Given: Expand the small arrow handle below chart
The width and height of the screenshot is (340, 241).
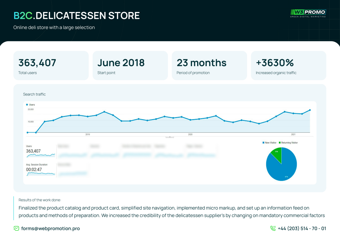Looking at the screenshot, I should [x=170, y=137].
